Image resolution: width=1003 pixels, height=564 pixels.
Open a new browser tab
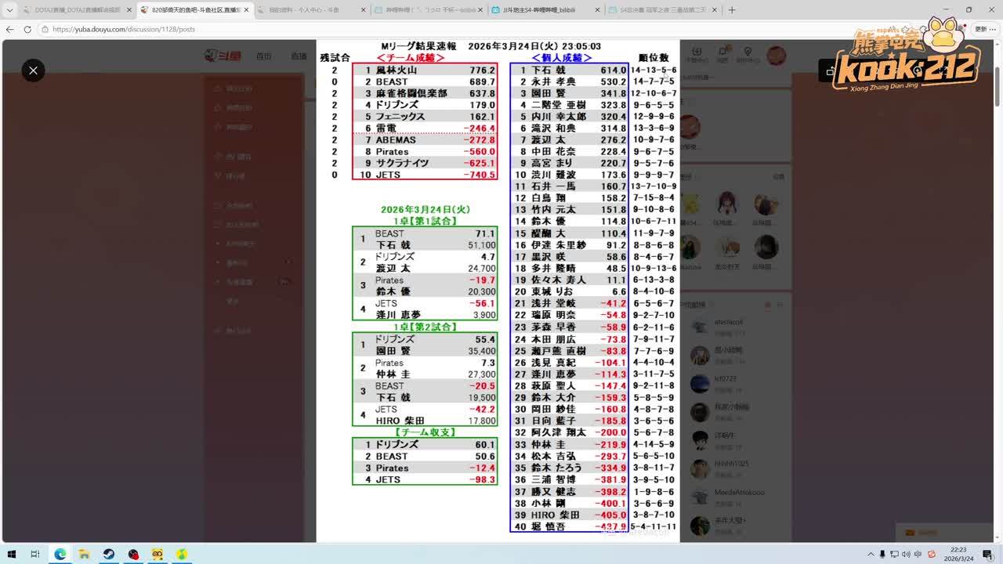pos(732,10)
